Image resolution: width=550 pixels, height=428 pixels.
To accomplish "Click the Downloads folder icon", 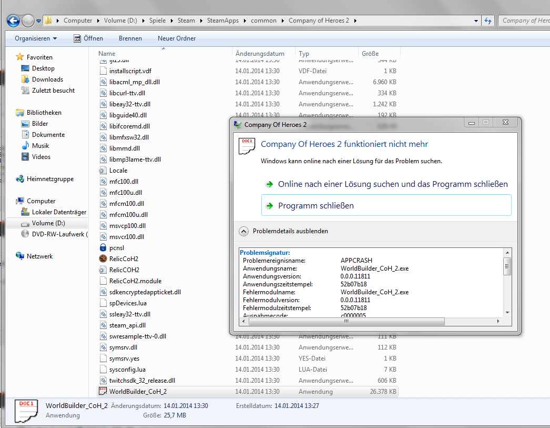I will [x=25, y=79].
